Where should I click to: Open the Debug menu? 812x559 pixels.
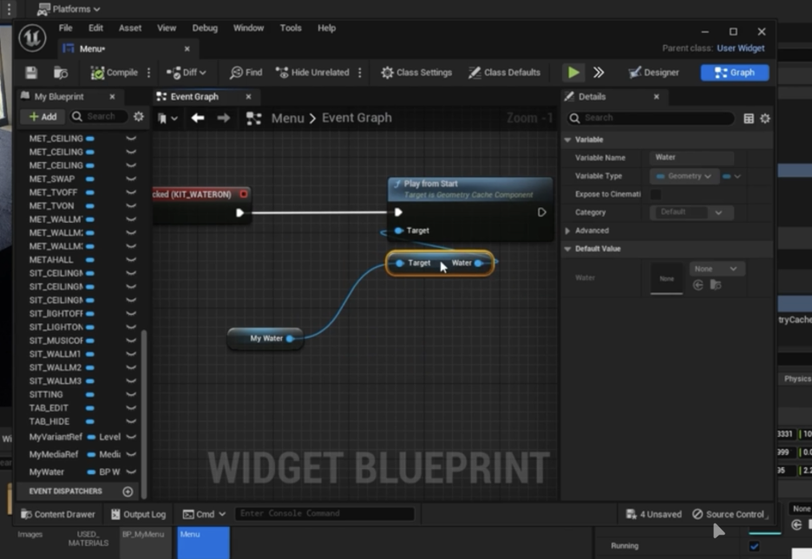205,28
